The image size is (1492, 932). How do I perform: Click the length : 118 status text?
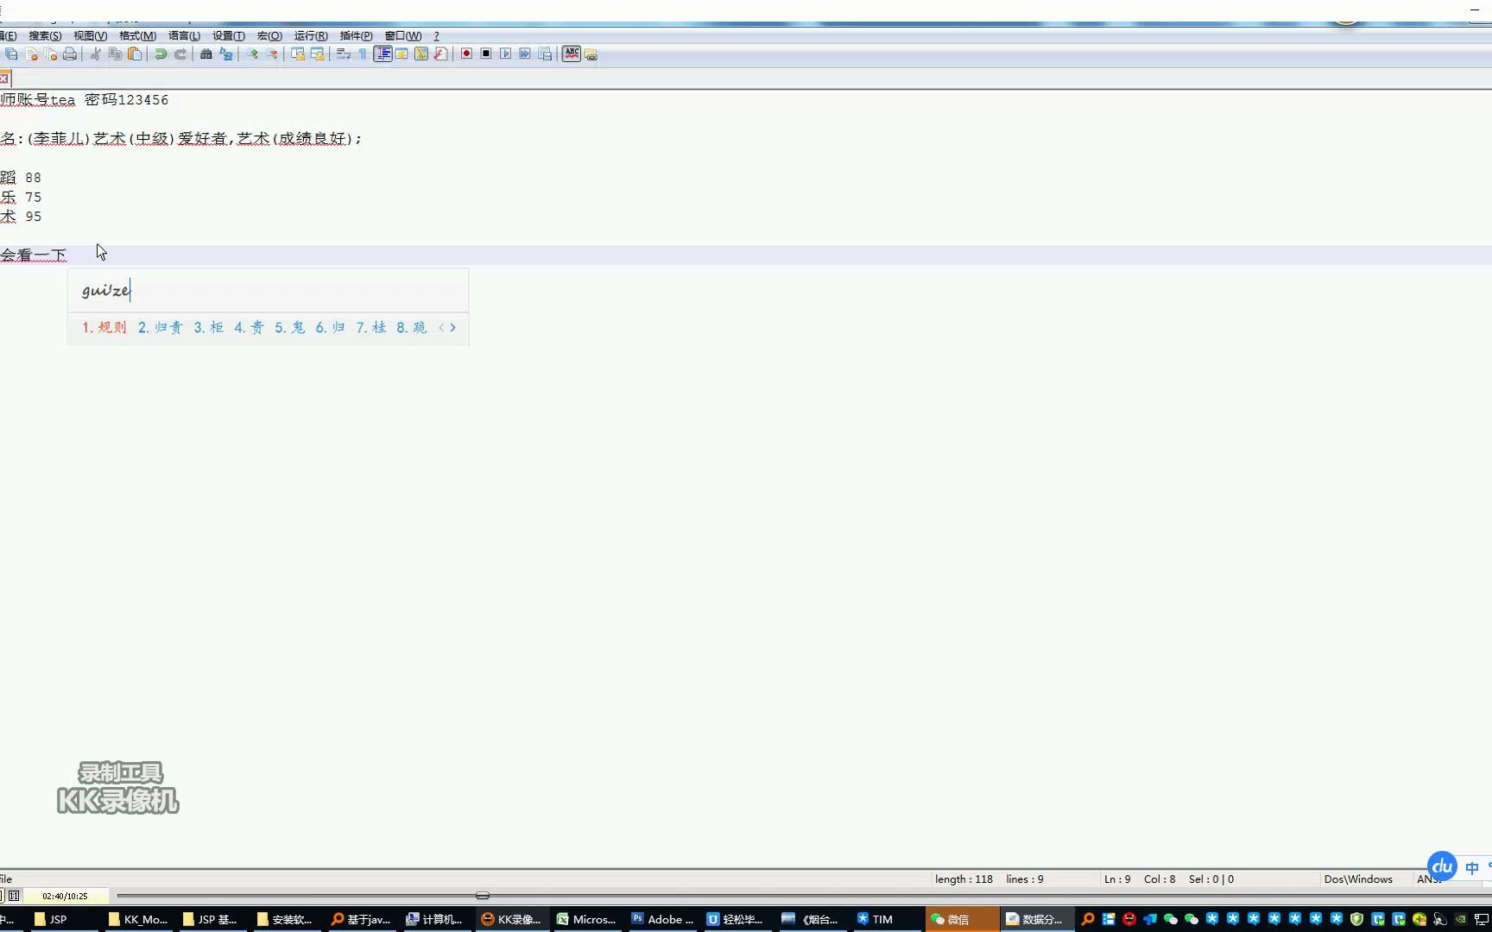(964, 878)
